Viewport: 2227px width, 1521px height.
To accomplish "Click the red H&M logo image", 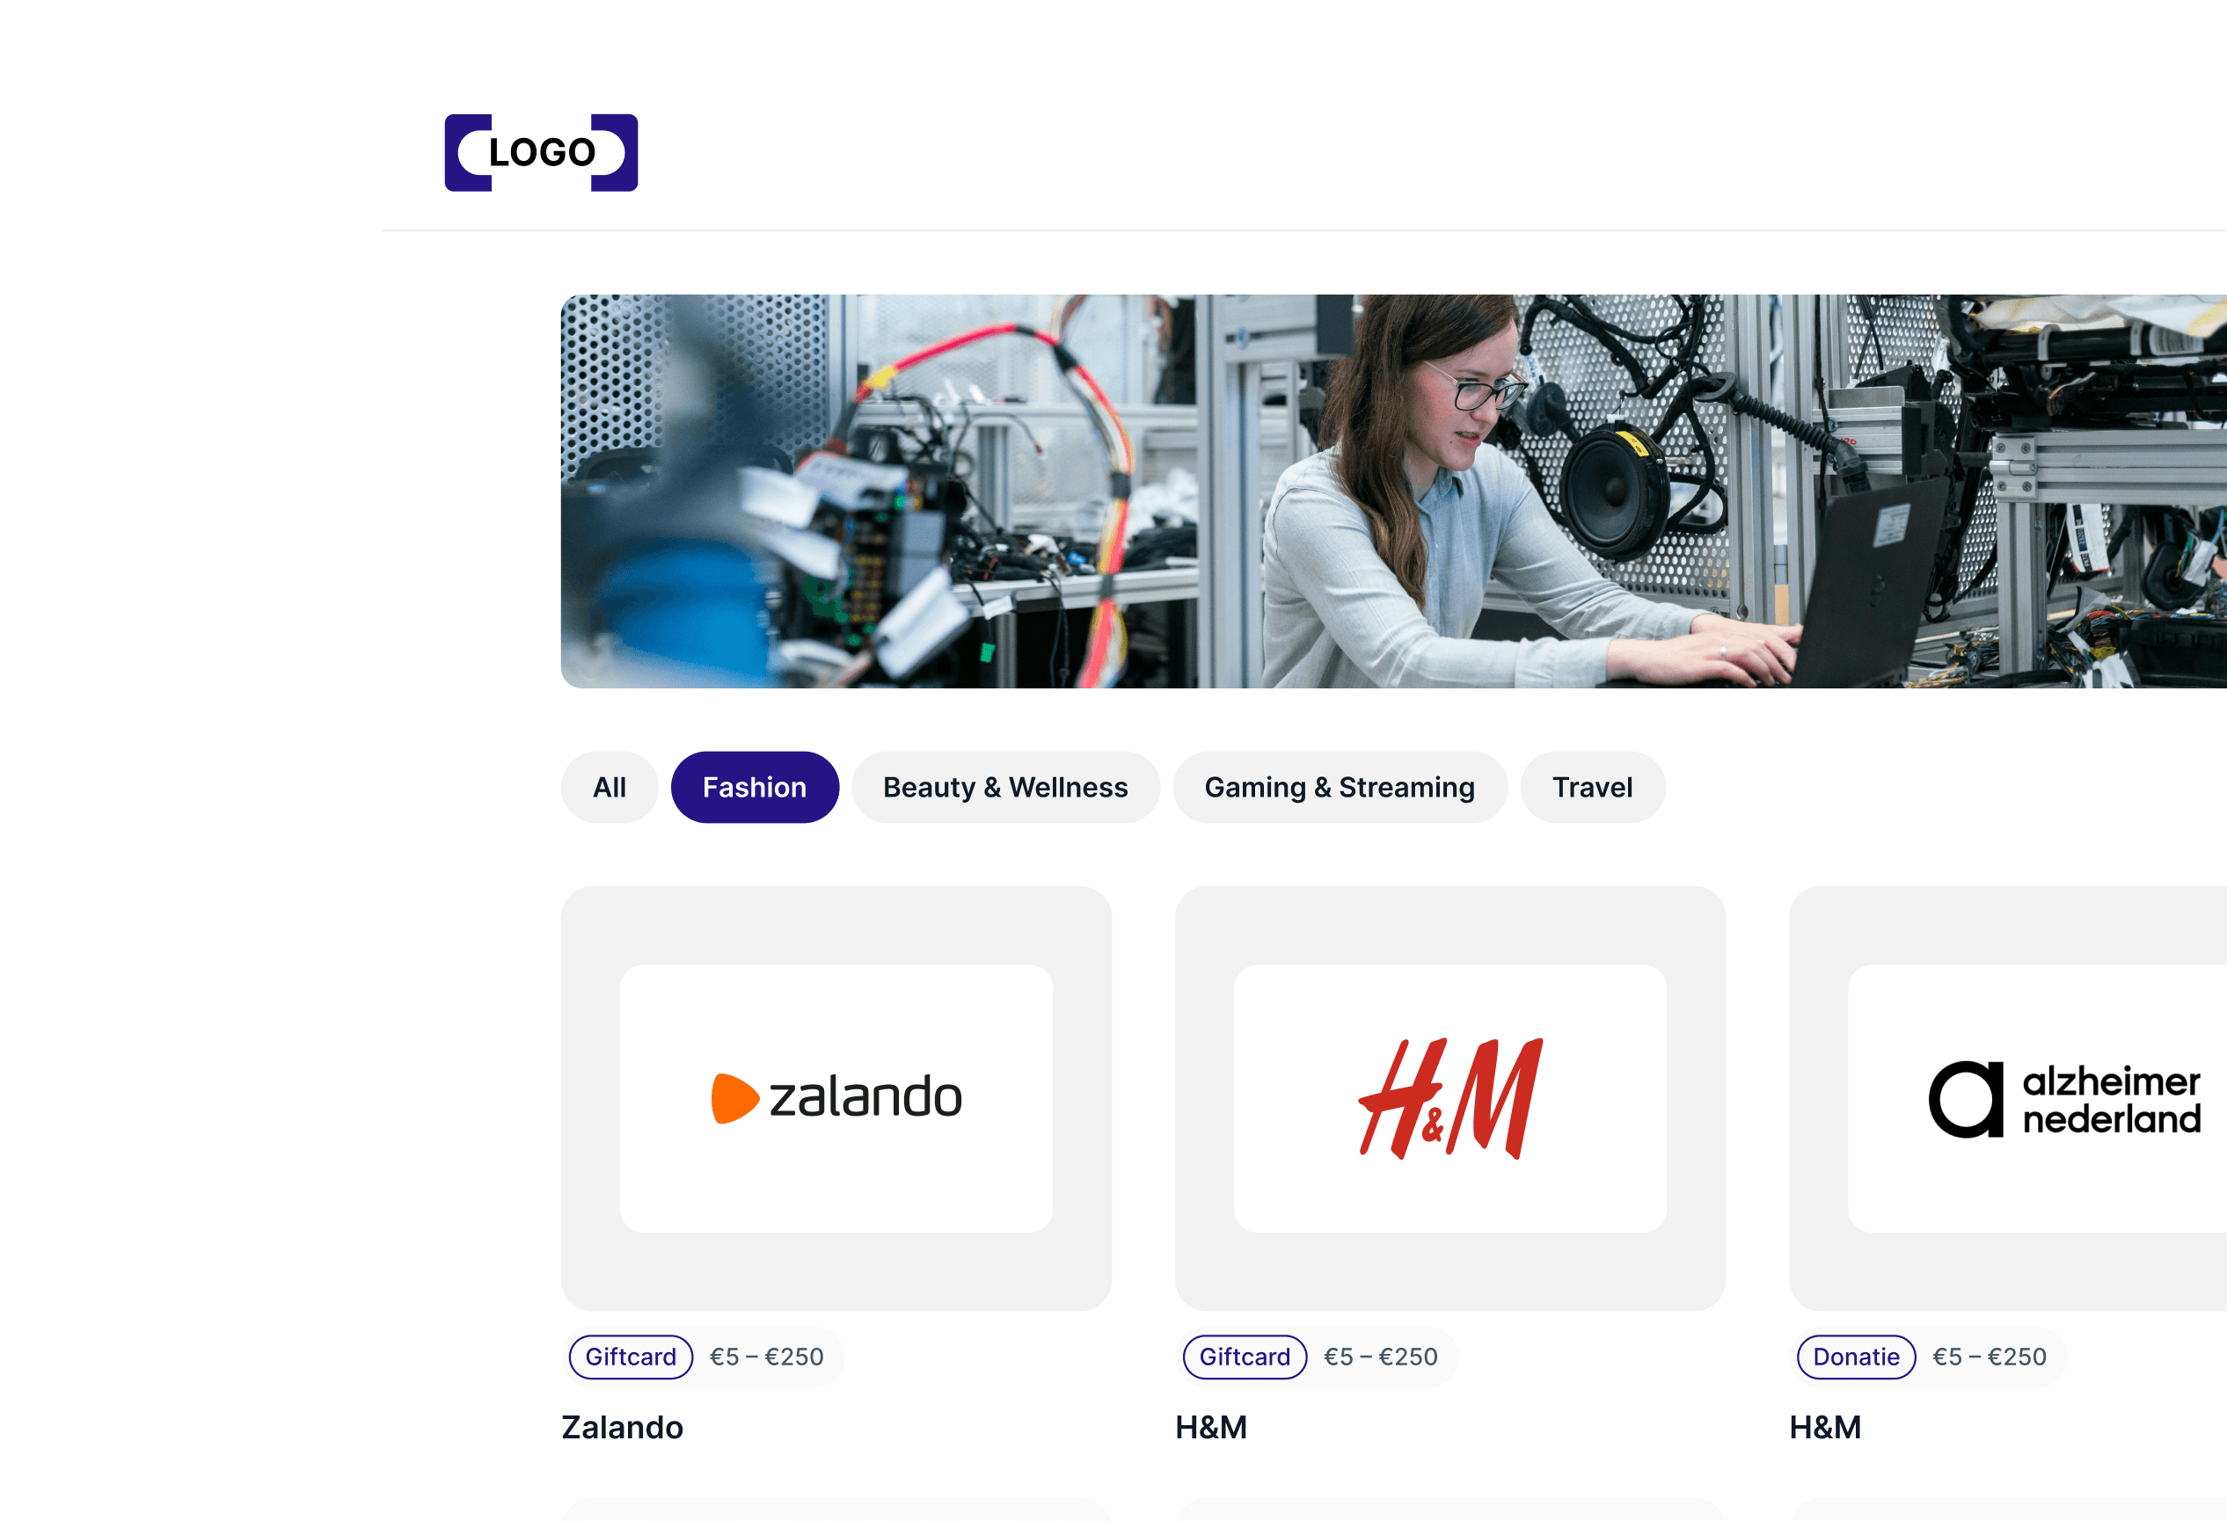I will [1449, 1099].
